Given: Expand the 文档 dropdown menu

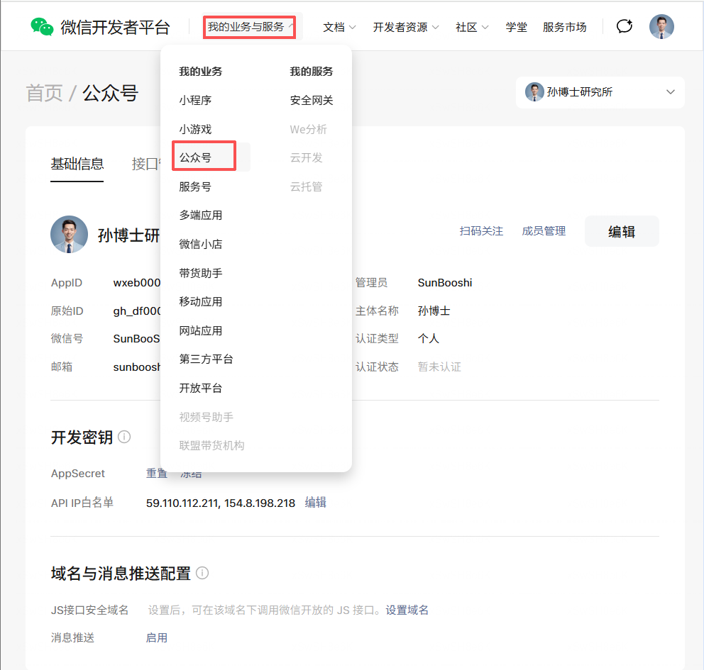Looking at the screenshot, I should (x=339, y=27).
